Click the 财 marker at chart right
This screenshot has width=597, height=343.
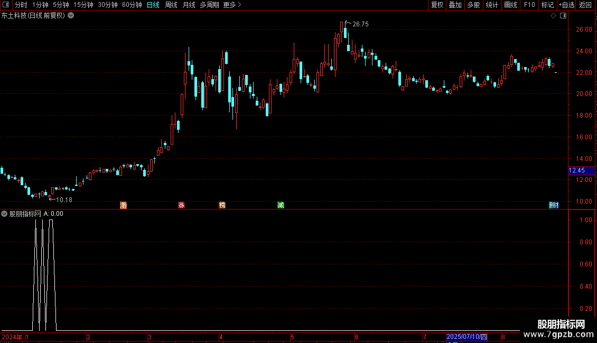point(554,205)
